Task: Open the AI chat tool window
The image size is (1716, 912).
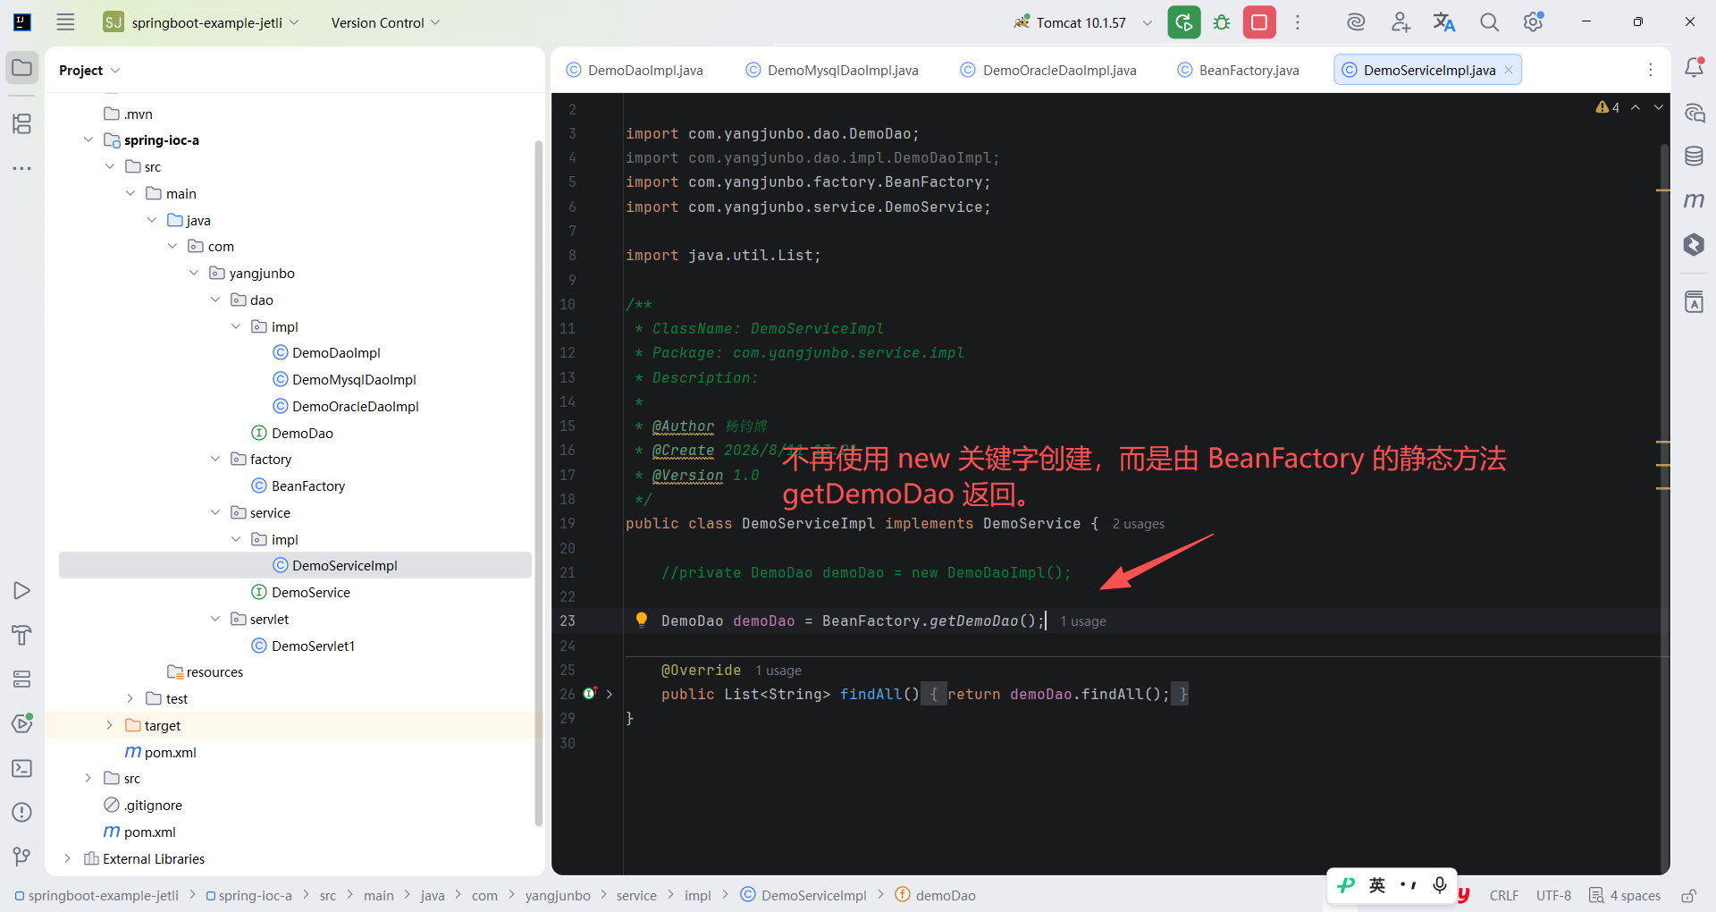Action: 1694,113
